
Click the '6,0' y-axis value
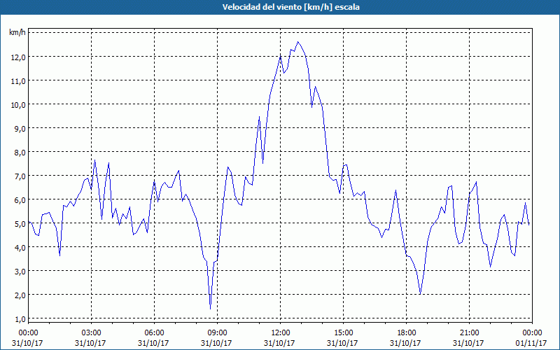click(20, 200)
